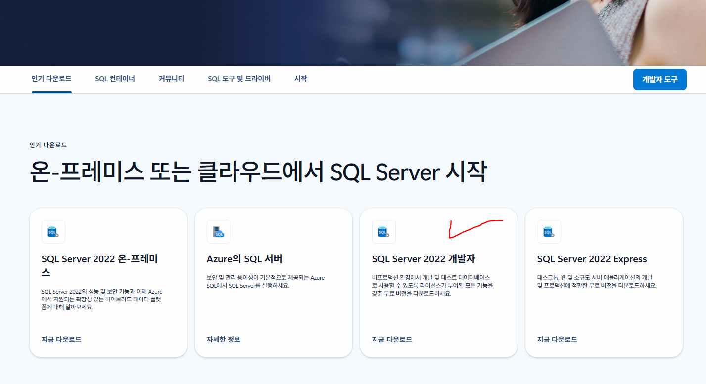Click the SQL Server 2022 Express card icon

pyautogui.click(x=549, y=232)
